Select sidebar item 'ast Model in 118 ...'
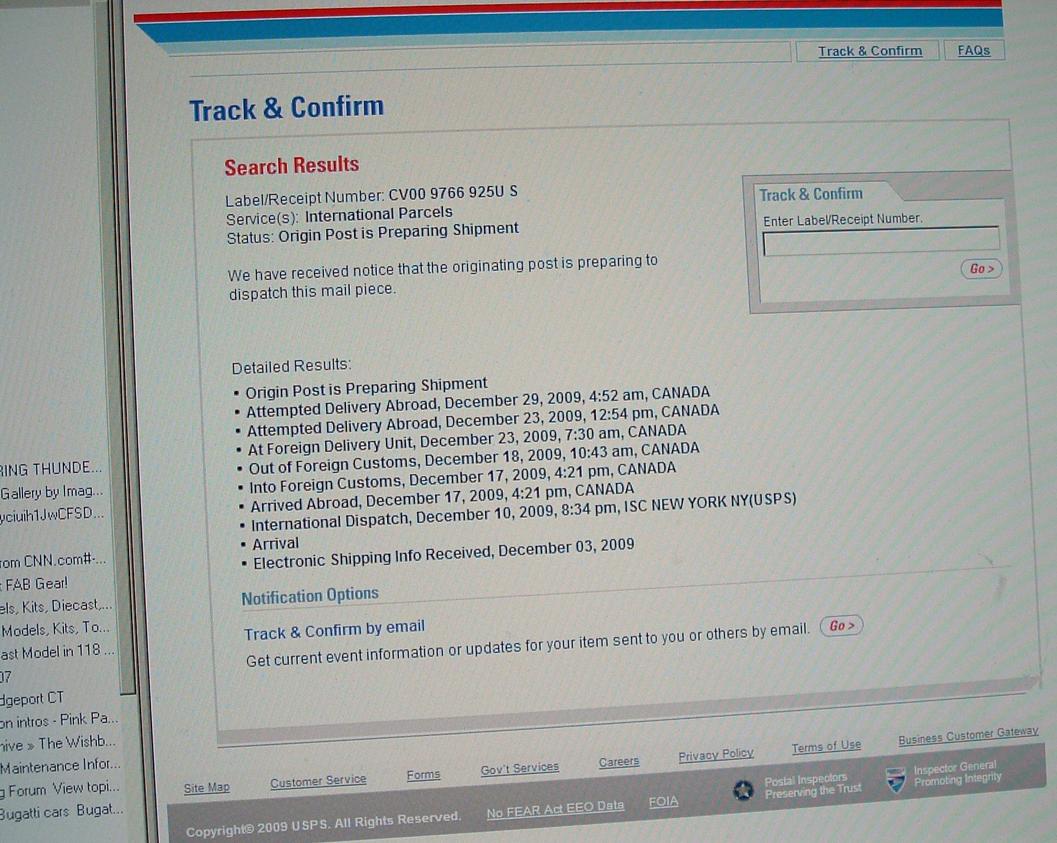 57,652
